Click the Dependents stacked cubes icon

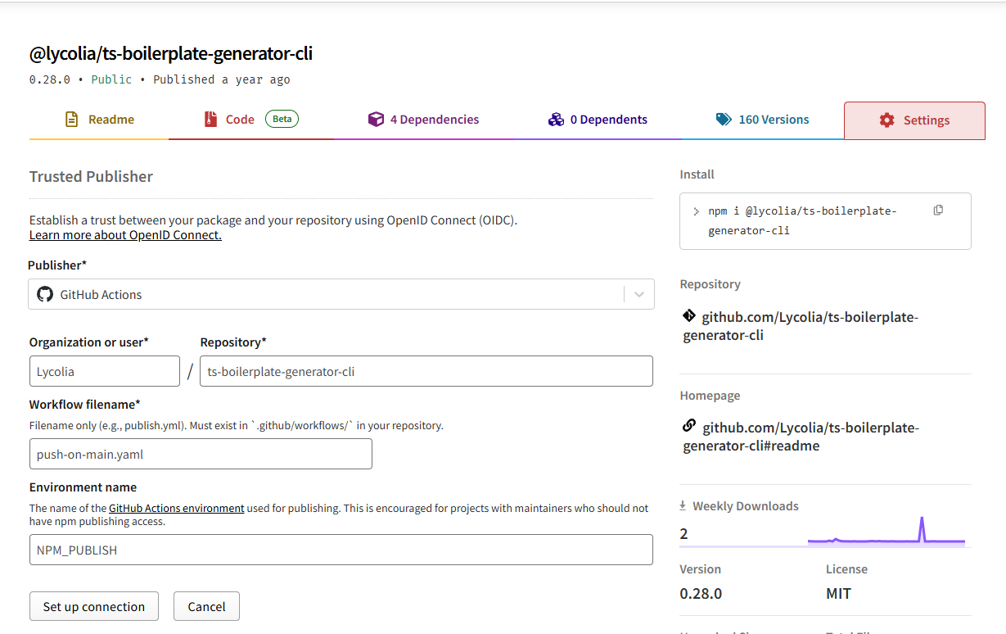click(556, 120)
